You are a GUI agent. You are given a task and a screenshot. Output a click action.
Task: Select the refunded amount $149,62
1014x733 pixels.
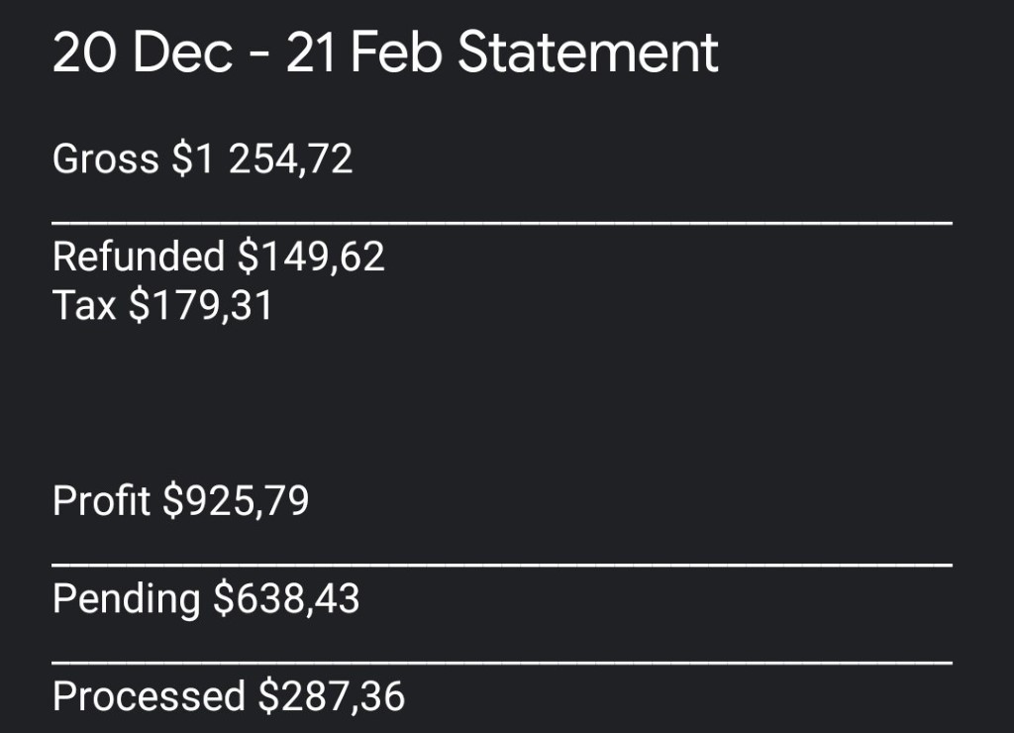click(311, 257)
